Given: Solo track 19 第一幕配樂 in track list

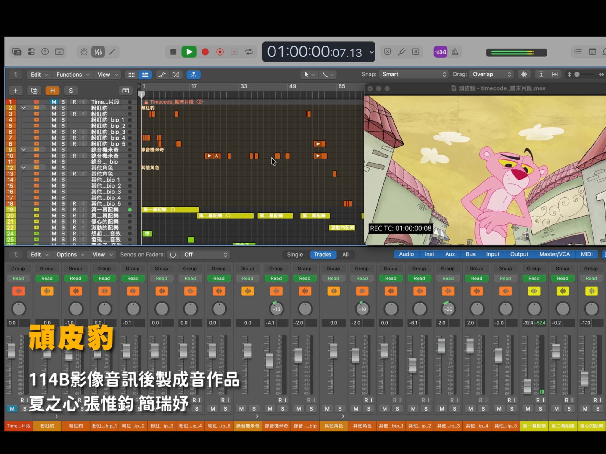Looking at the screenshot, I should (63, 210).
